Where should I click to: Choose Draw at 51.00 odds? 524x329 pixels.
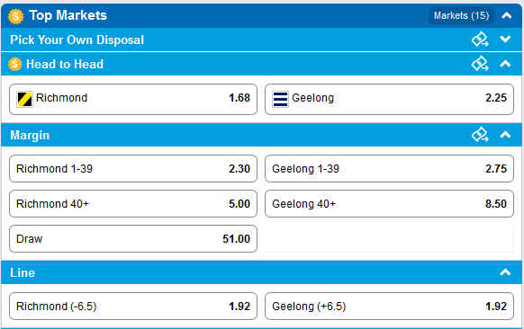point(133,238)
